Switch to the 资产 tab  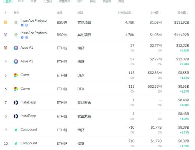coord(80,1)
